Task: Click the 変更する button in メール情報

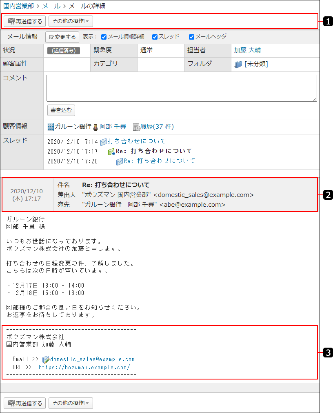Action: click(62, 37)
